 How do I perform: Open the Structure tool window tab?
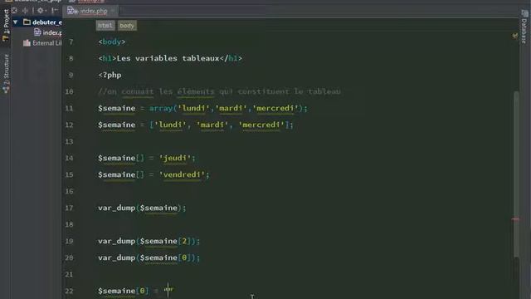pos(6,73)
